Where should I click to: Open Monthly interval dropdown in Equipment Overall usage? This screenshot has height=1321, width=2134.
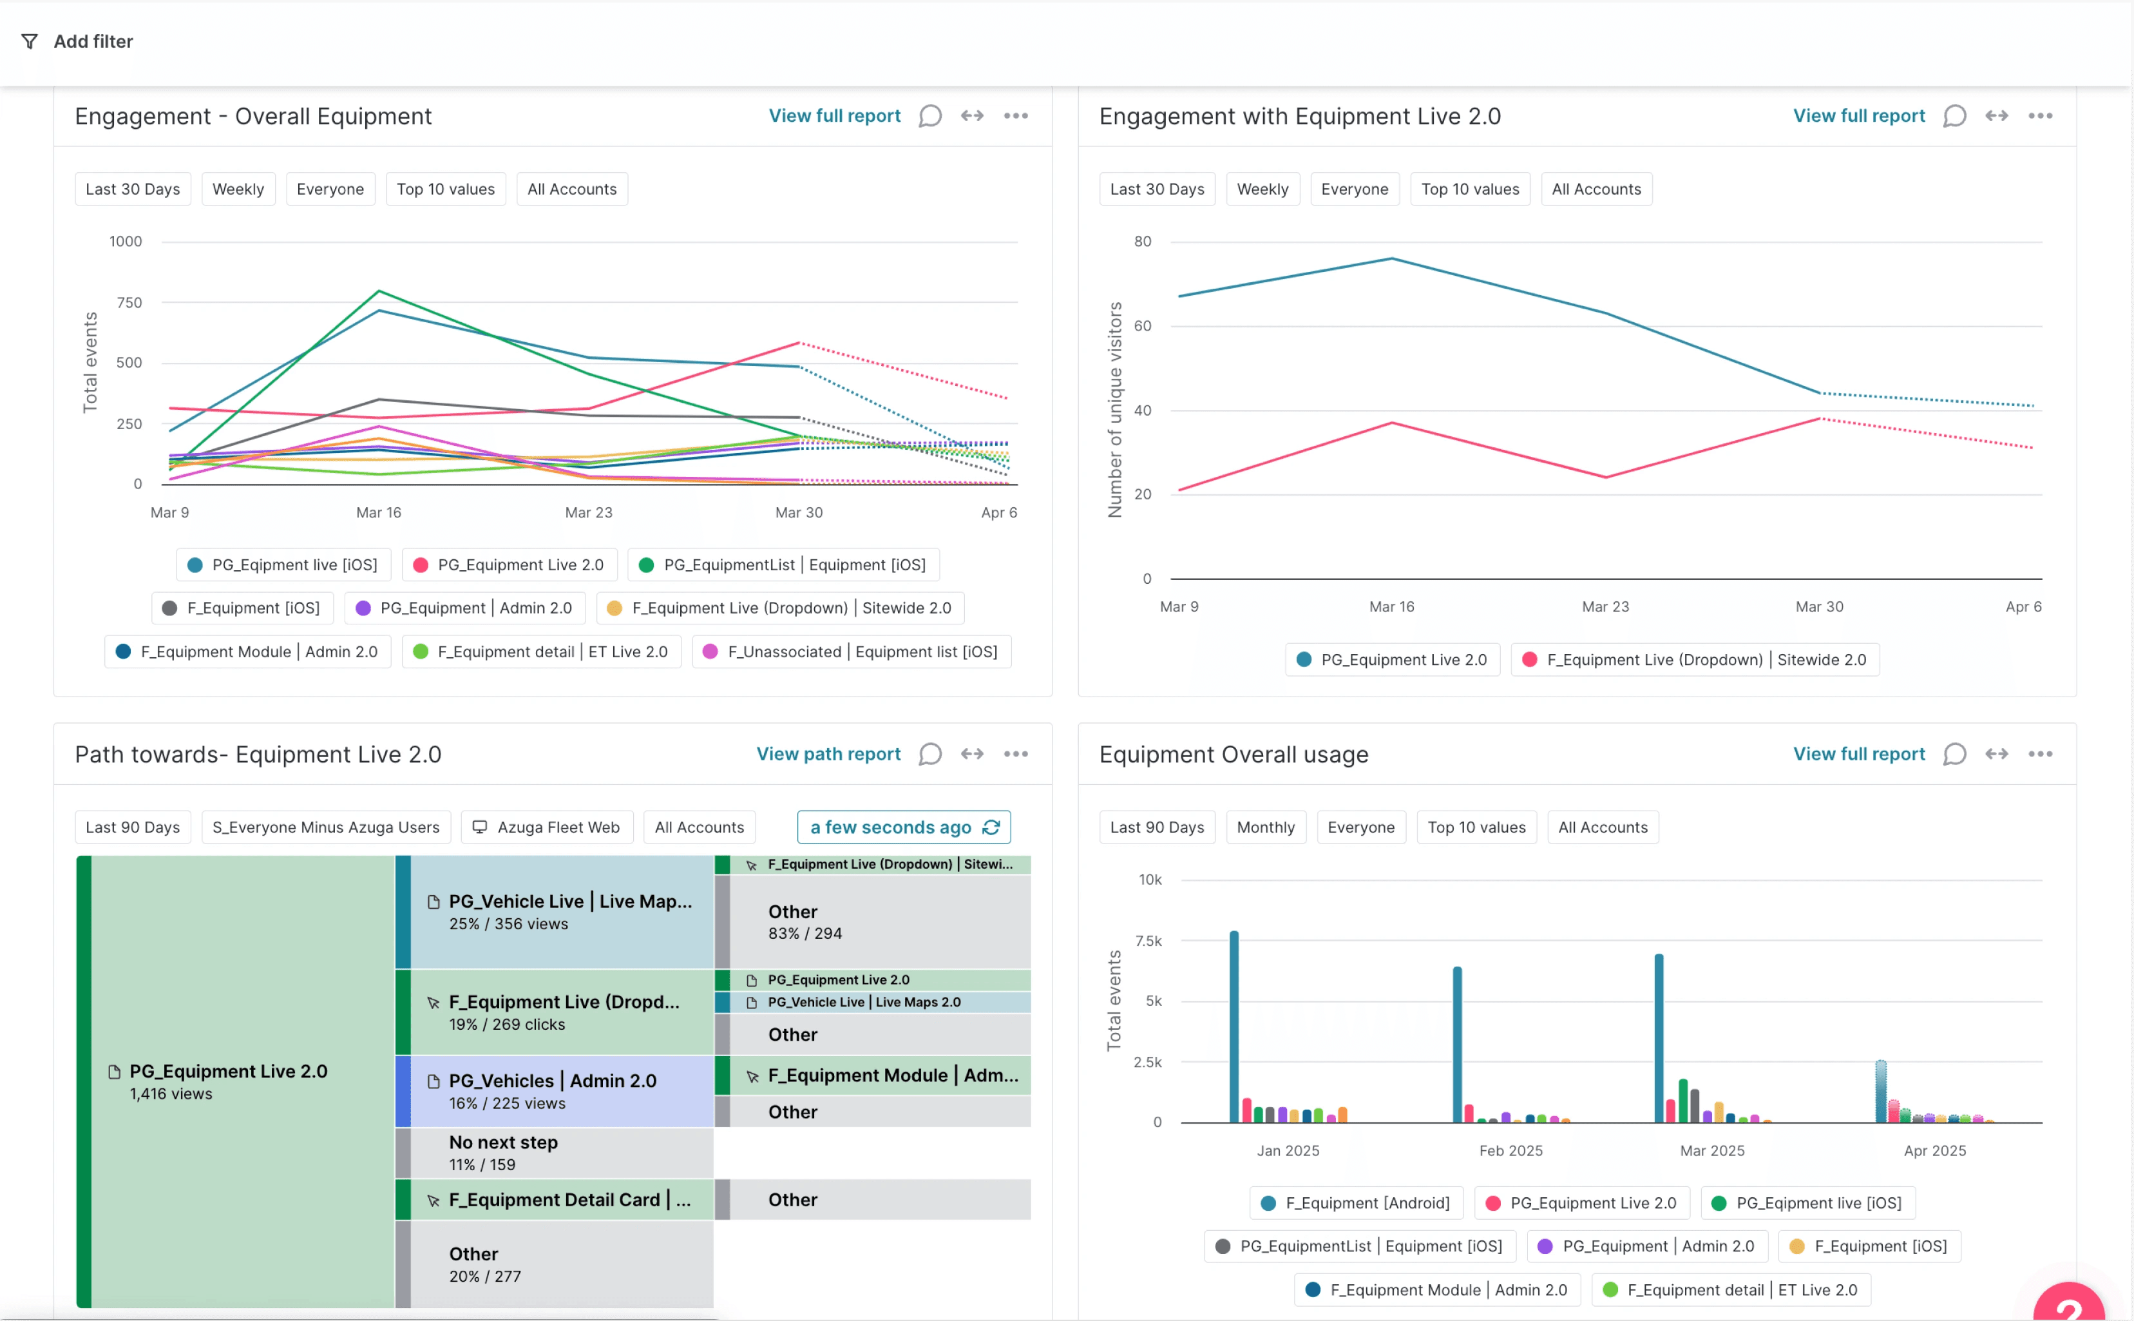click(1265, 827)
